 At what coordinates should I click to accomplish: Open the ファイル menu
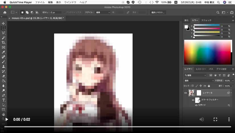(40, 2)
